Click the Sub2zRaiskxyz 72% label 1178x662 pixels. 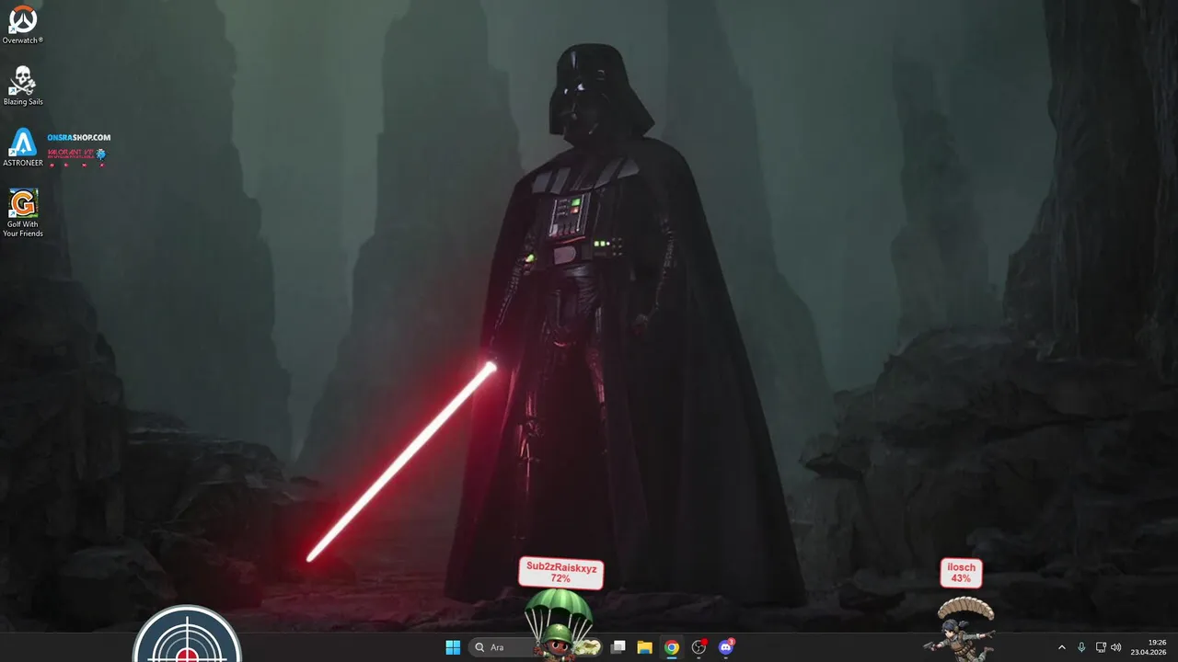tap(561, 573)
